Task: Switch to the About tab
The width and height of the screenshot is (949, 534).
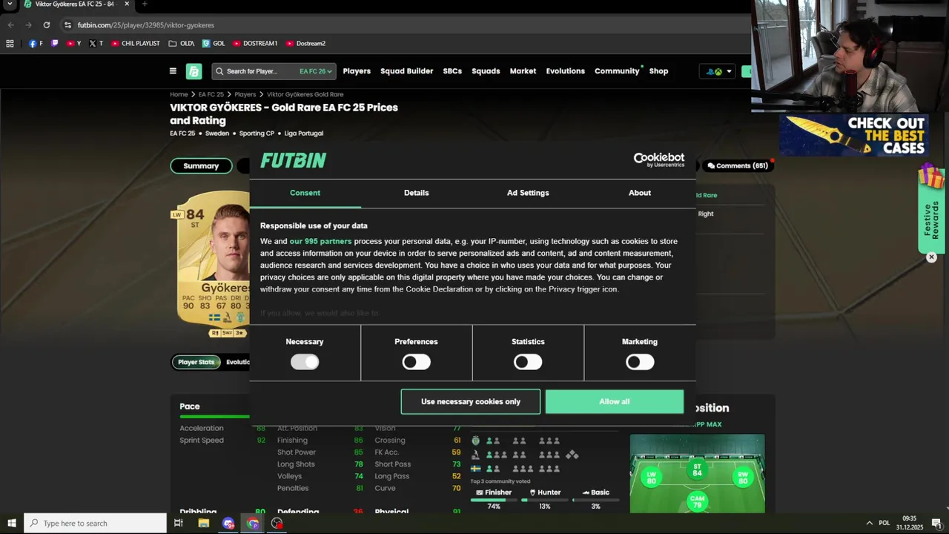Action: 640,193
